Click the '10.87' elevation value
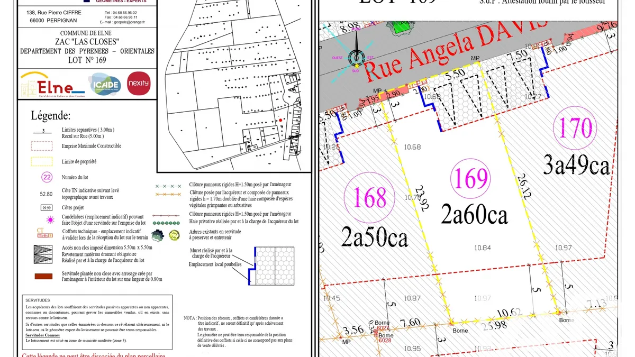 tap(412, 298)
